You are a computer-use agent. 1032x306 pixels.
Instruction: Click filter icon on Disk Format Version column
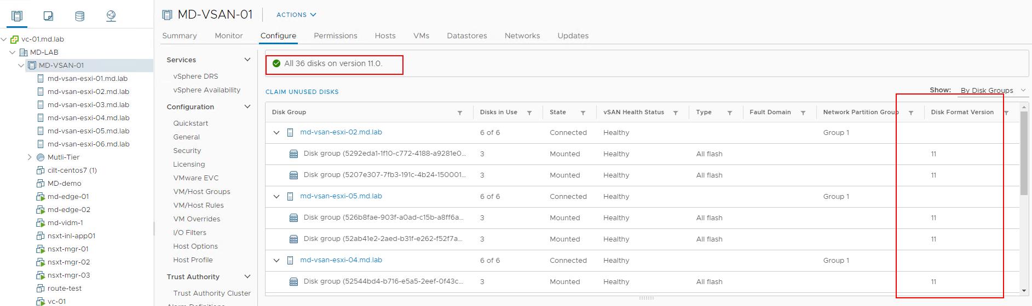tap(1006, 113)
